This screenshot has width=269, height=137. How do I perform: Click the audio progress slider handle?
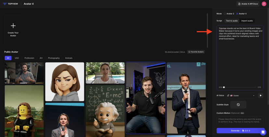tap(224, 87)
